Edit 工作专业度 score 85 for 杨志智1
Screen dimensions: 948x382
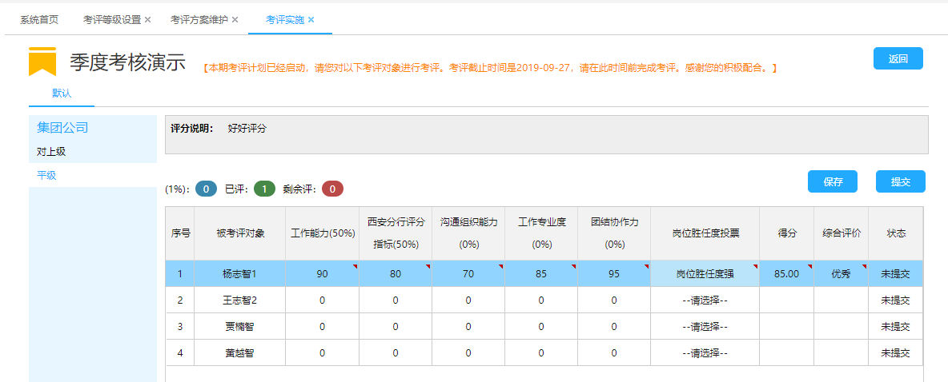click(541, 274)
